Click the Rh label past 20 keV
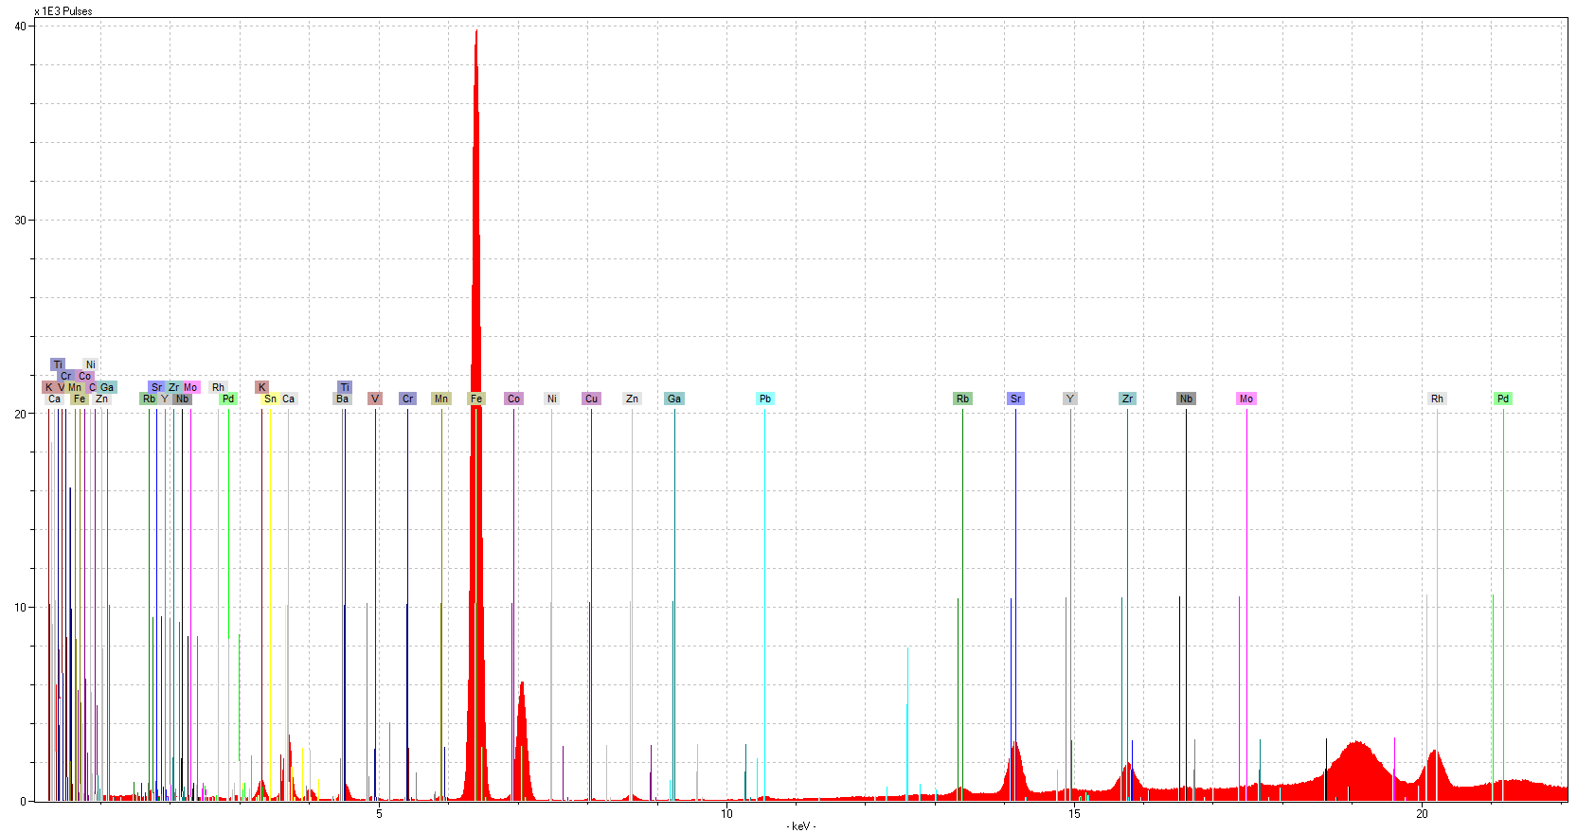The image size is (1577, 833). click(x=1437, y=399)
